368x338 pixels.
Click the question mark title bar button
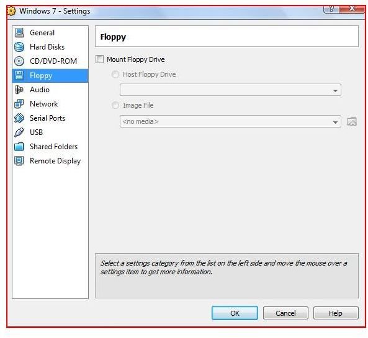[331, 9]
